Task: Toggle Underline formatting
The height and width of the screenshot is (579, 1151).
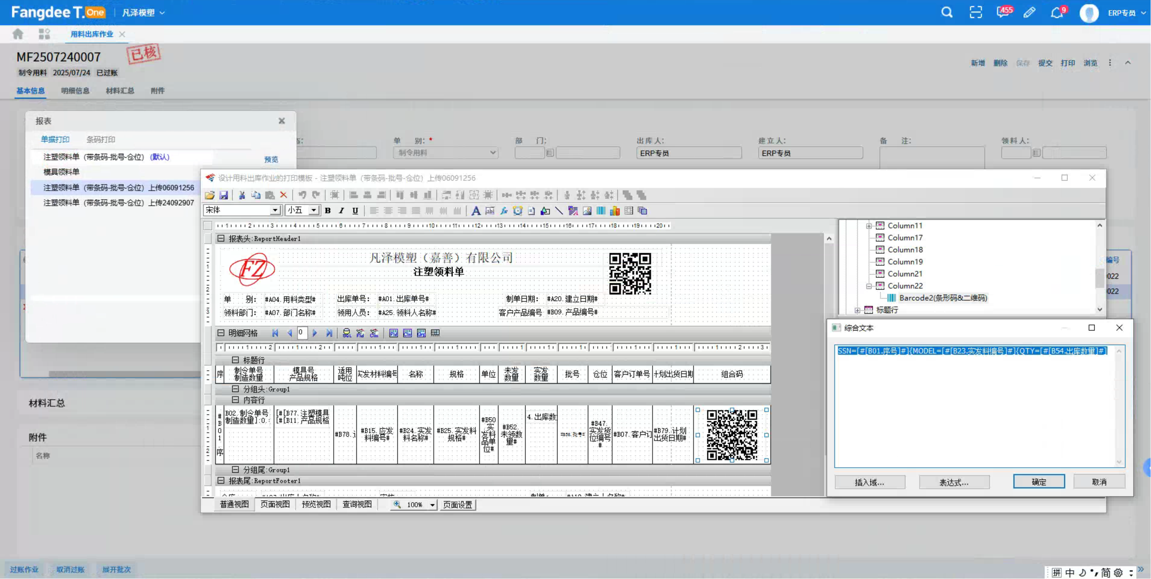Action: 355,211
